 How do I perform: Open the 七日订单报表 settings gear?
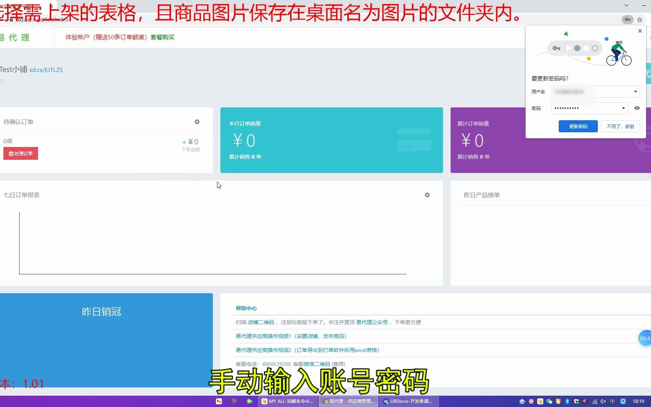tap(427, 195)
